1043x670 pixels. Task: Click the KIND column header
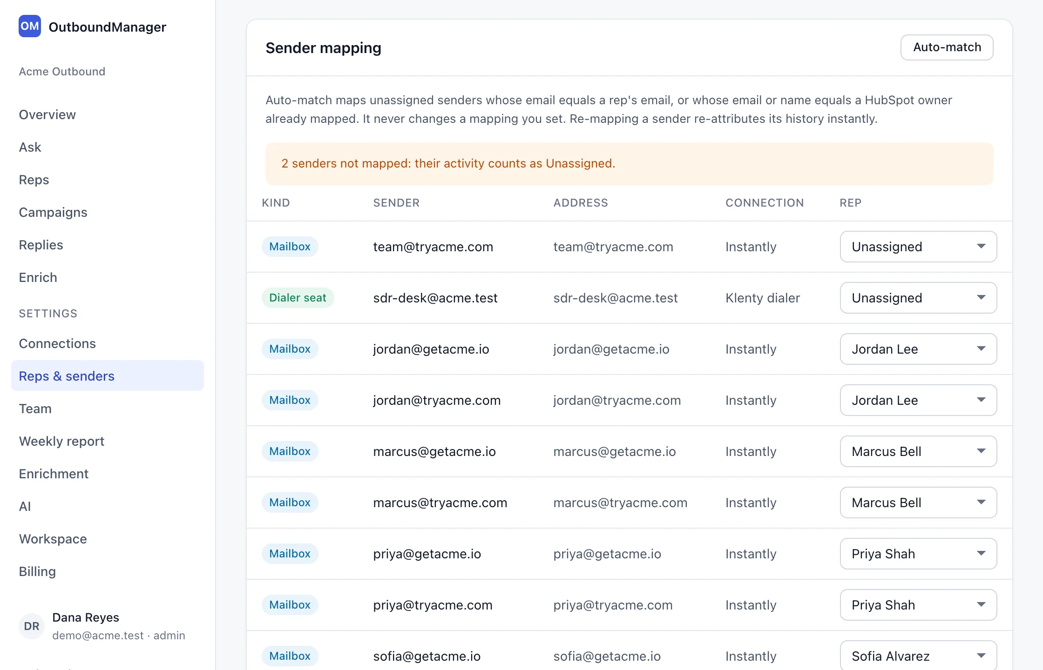[x=276, y=203]
